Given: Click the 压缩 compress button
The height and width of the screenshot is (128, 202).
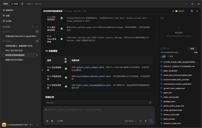Looking at the screenshot, I should (x=192, y=49).
